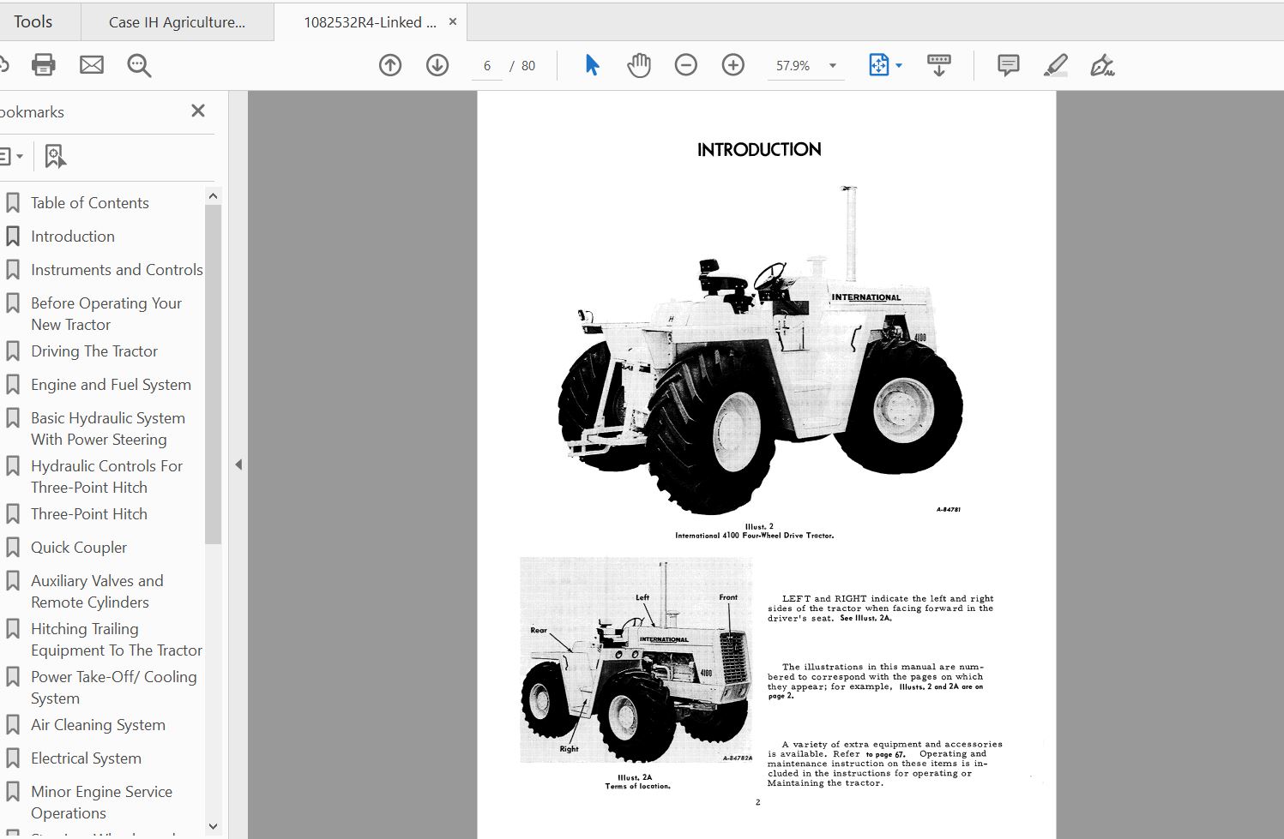
Task: Open Minor Engine Service Operations bookmark
Action: (x=101, y=802)
